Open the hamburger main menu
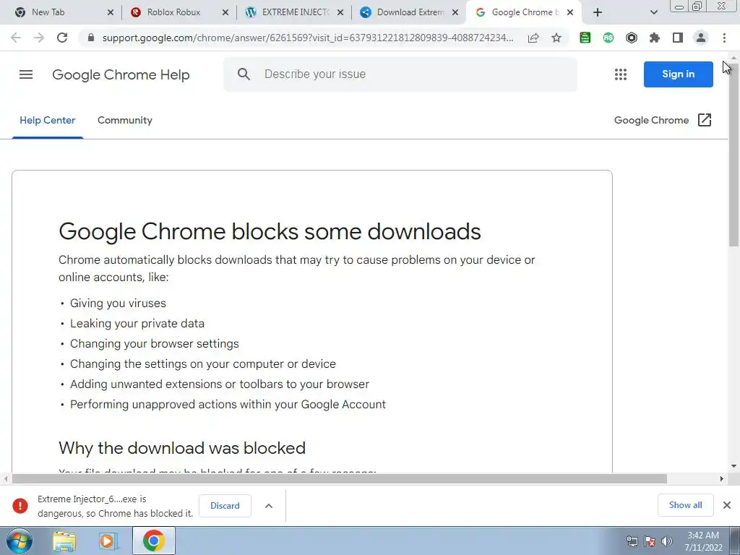 tap(26, 74)
